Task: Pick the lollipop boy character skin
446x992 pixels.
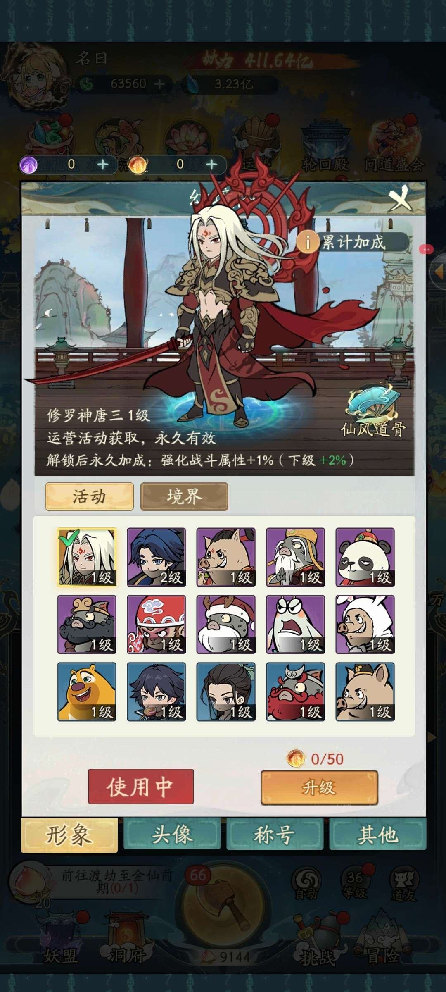Action: pos(157,692)
